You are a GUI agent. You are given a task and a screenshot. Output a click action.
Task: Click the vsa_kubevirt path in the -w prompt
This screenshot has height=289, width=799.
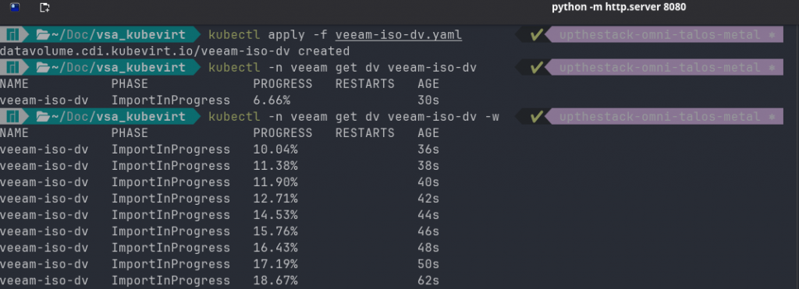140,117
